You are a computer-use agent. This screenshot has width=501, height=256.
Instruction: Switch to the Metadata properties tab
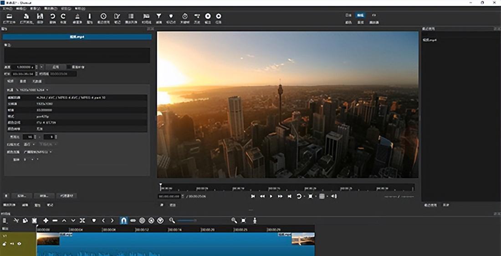[37, 82]
